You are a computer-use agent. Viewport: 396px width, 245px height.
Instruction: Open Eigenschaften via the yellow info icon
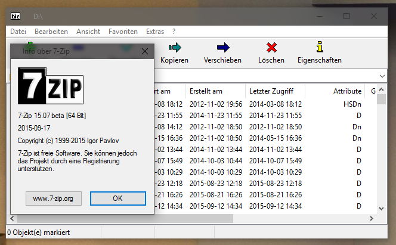320,47
